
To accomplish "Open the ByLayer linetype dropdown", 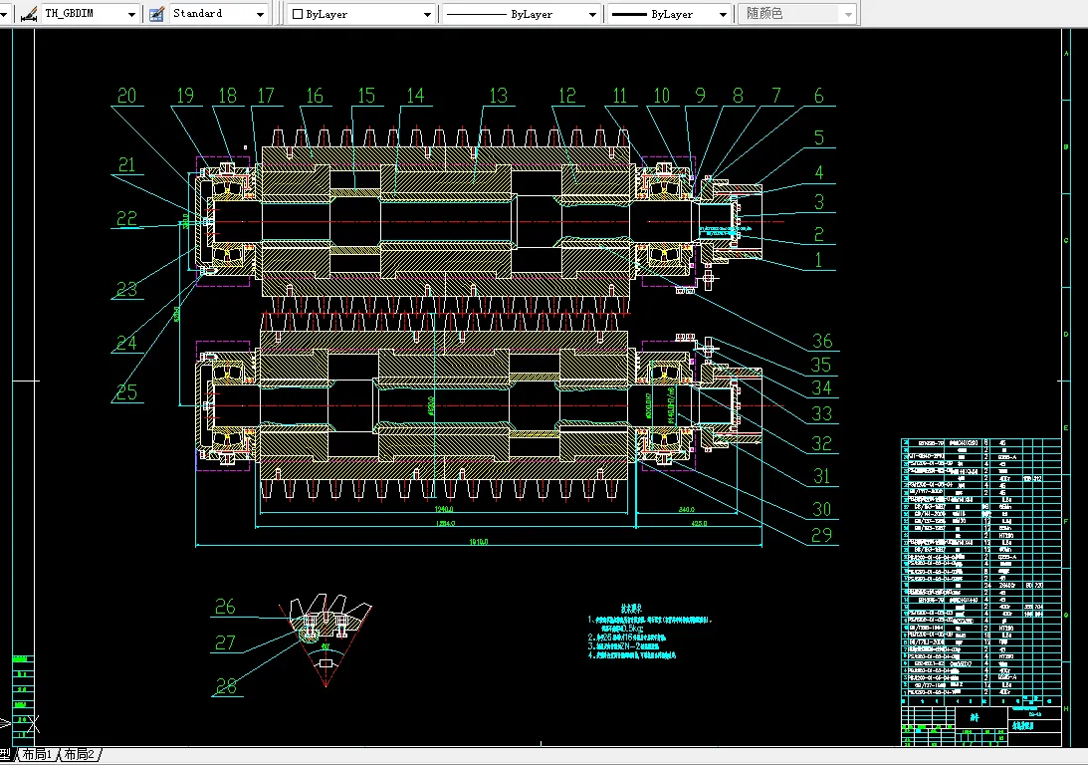I will (x=593, y=14).
